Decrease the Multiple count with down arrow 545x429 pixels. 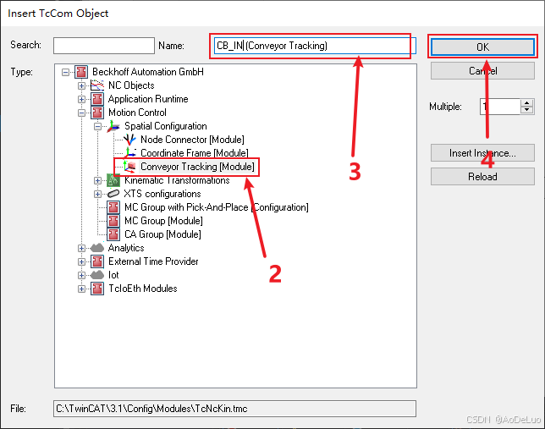click(x=527, y=110)
